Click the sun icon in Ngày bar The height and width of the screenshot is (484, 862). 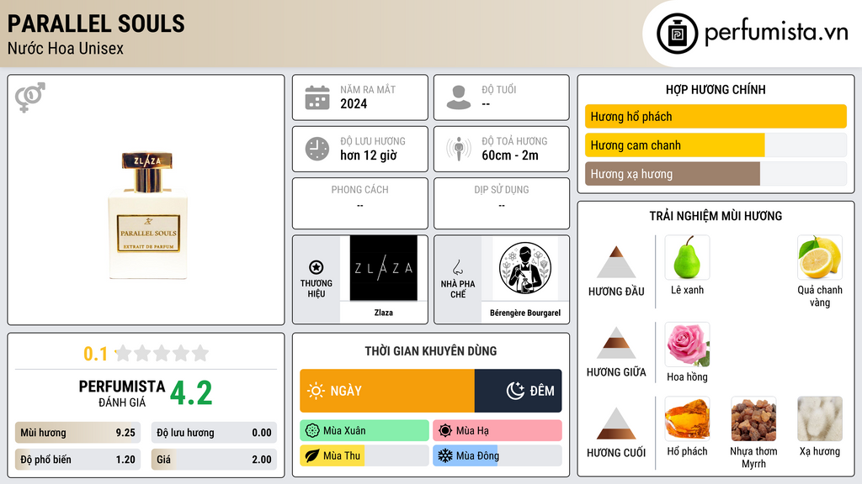pos(316,391)
